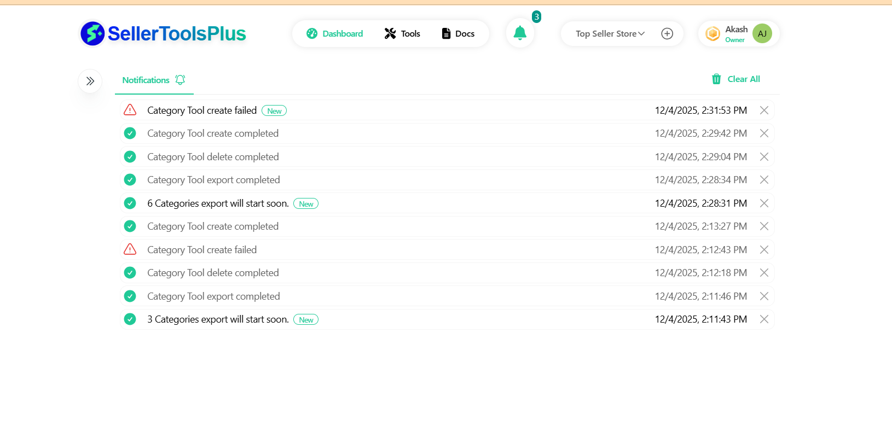892x444 pixels.
Task: Click success check icon at 2:29:04 PM
Action: (130, 157)
